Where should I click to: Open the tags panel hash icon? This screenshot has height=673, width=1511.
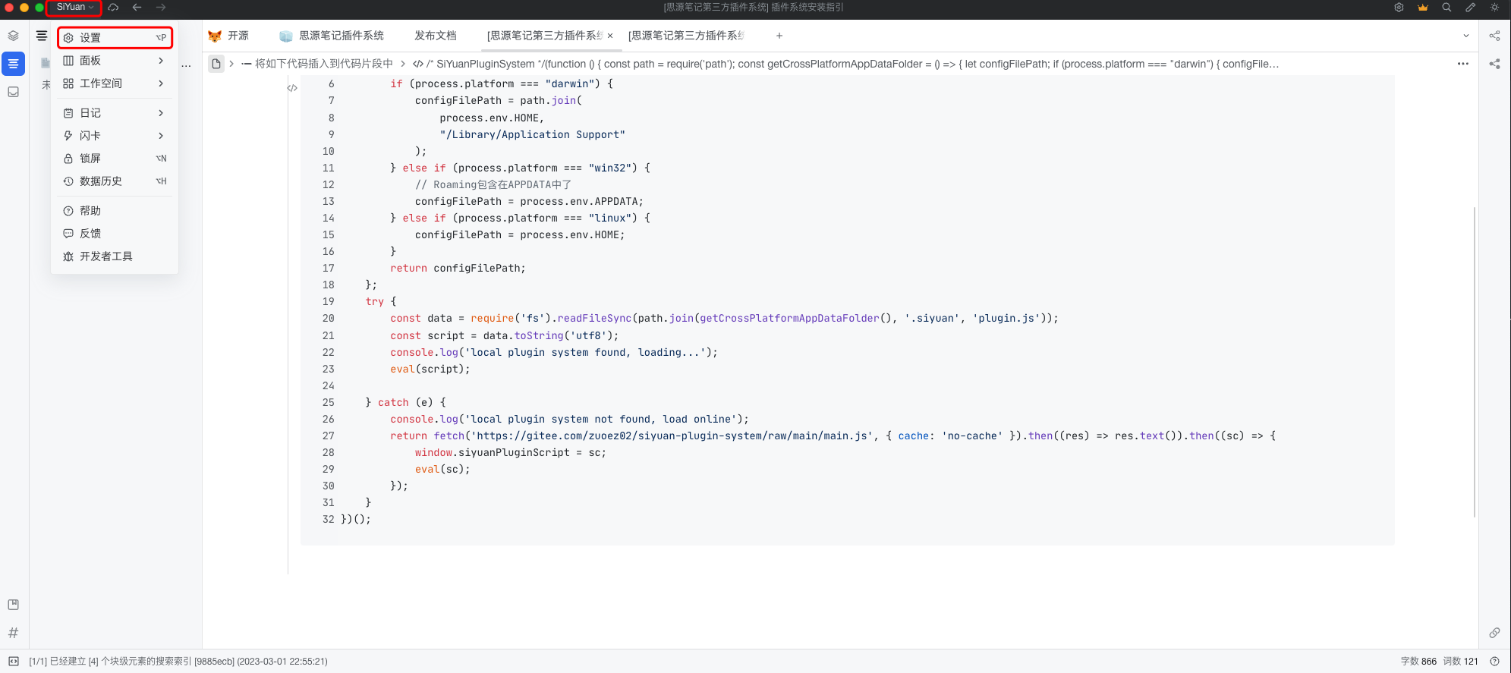(x=13, y=633)
